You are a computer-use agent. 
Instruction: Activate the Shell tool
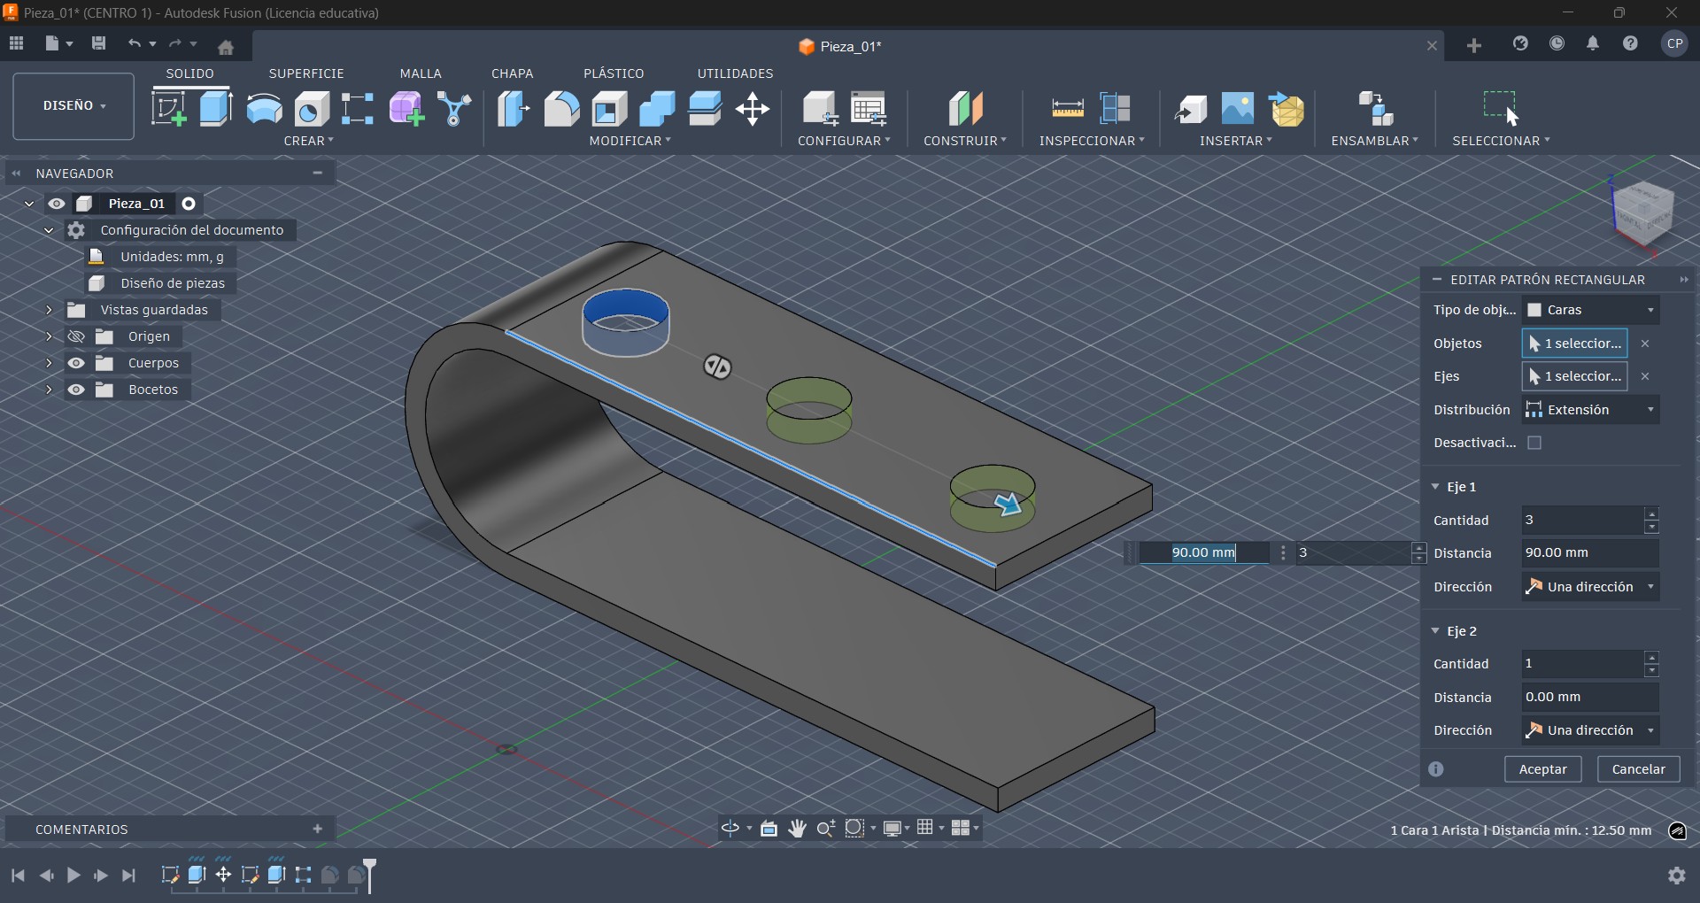[608, 108]
